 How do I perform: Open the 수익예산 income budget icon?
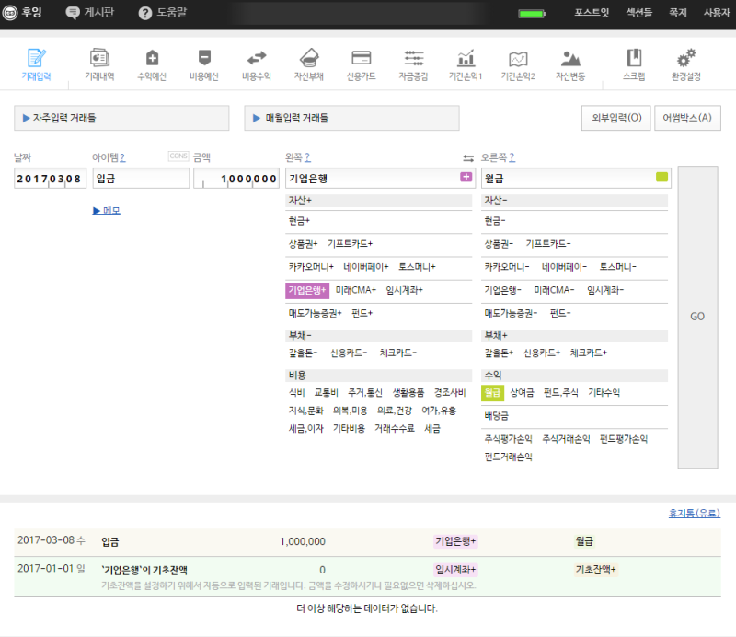click(152, 64)
